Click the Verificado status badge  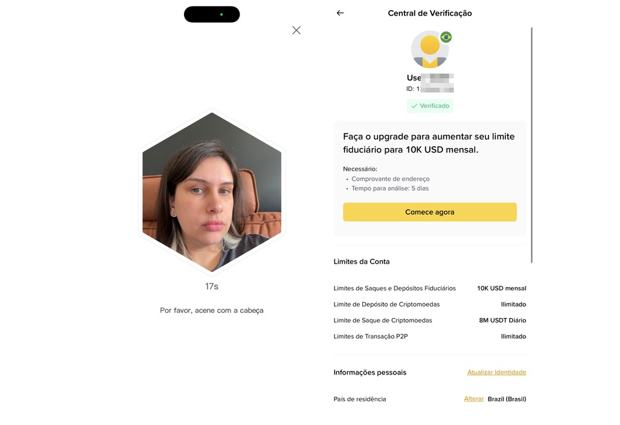pyautogui.click(x=430, y=106)
